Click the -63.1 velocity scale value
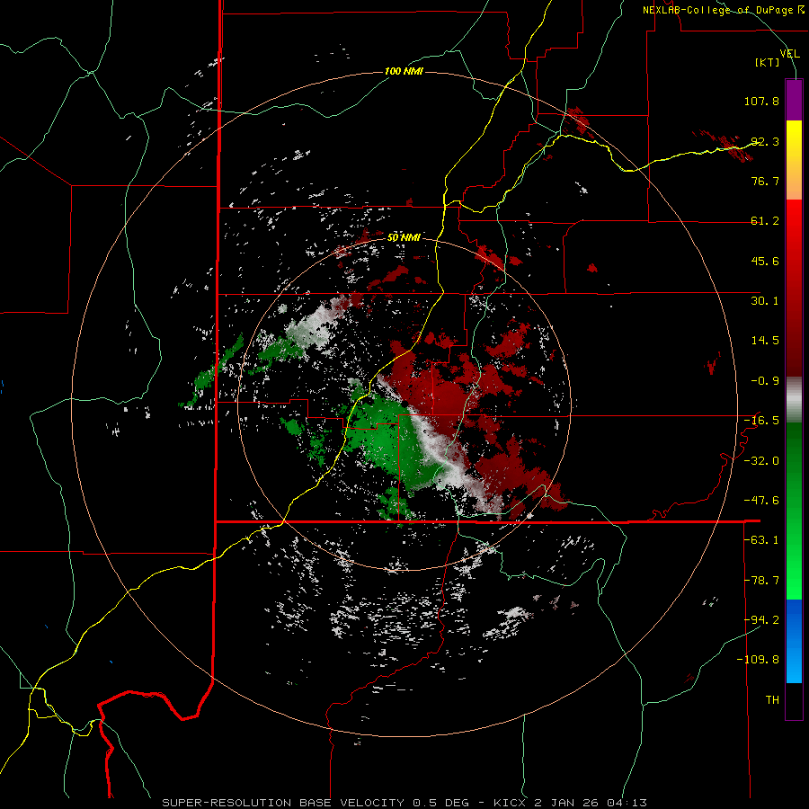The width and height of the screenshot is (809, 809). (761, 540)
